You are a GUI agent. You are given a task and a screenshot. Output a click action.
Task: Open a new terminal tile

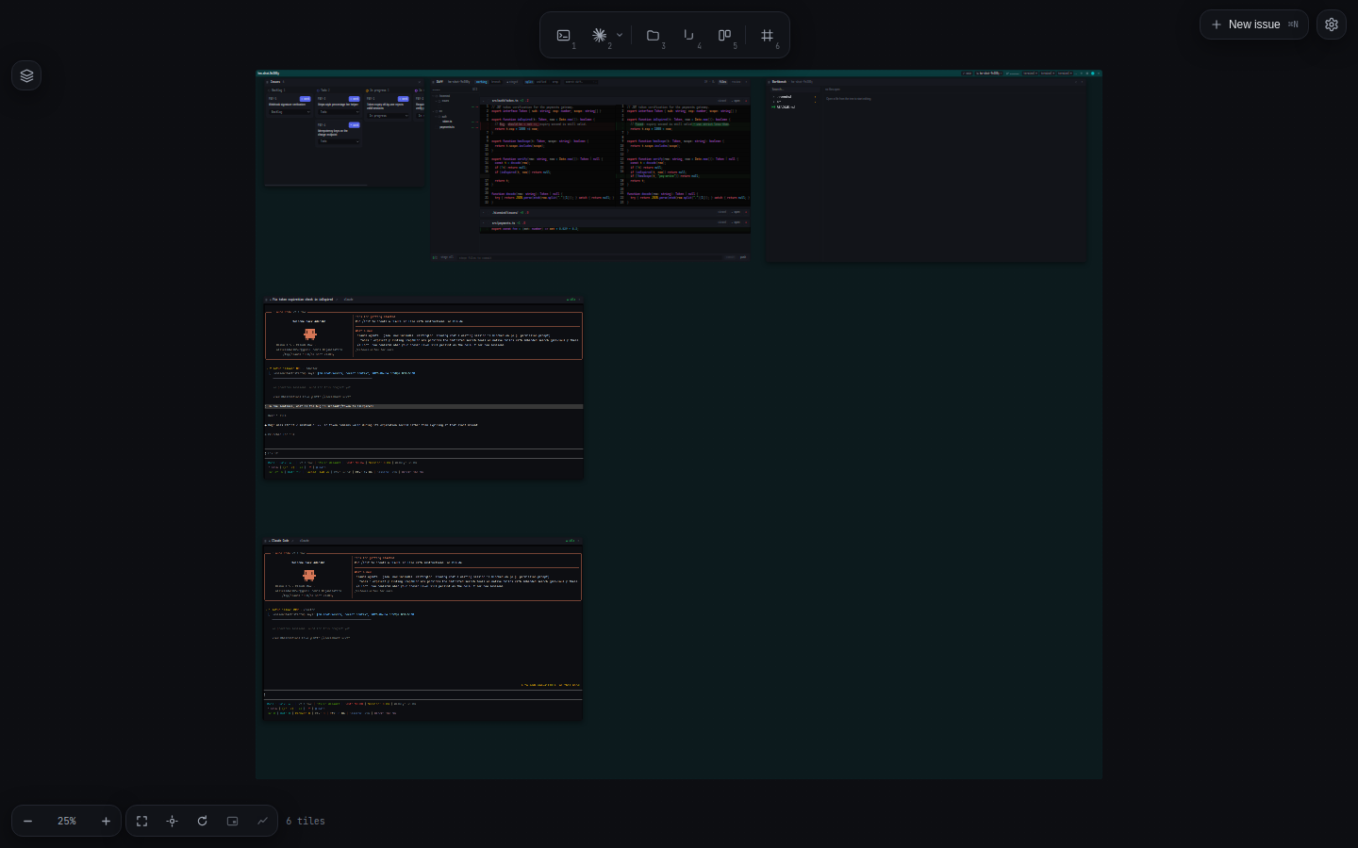(x=564, y=36)
